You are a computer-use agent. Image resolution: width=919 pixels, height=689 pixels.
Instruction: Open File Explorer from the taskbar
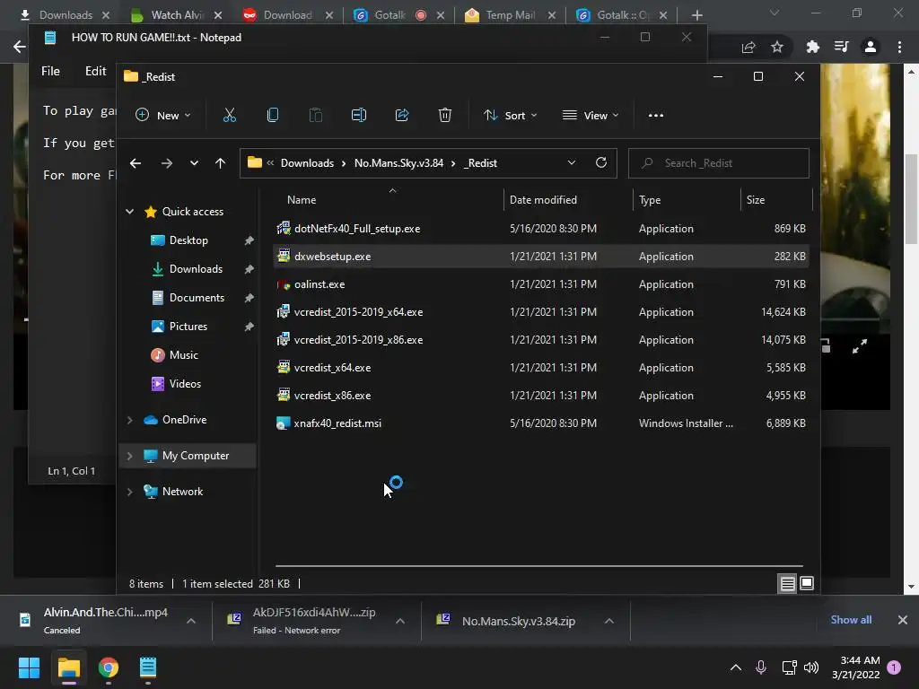(x=68, y=667)
